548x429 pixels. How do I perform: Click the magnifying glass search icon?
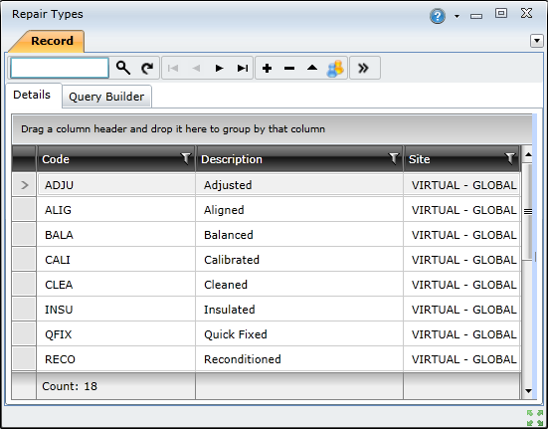coord(123,68)
